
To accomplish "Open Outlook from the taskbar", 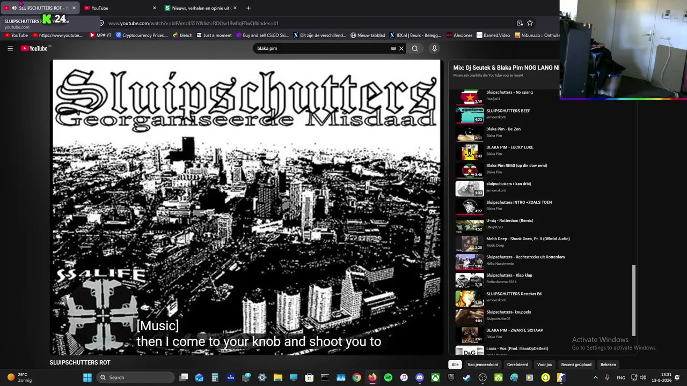I will [199, 377].
